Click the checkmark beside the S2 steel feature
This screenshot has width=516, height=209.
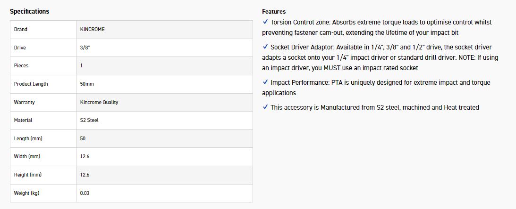[x=265, y=107]
